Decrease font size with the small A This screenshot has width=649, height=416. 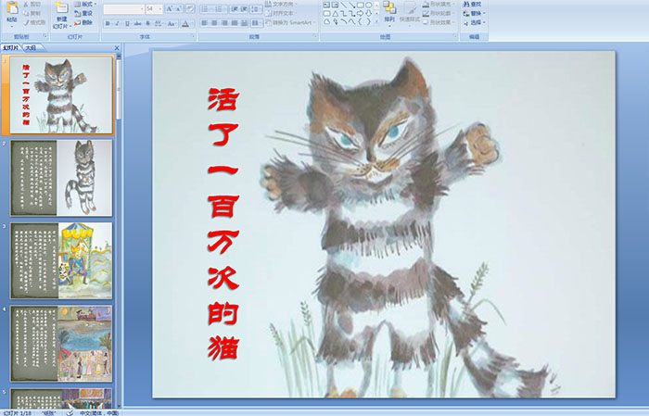pyautogui.click(x=178, y=8)
